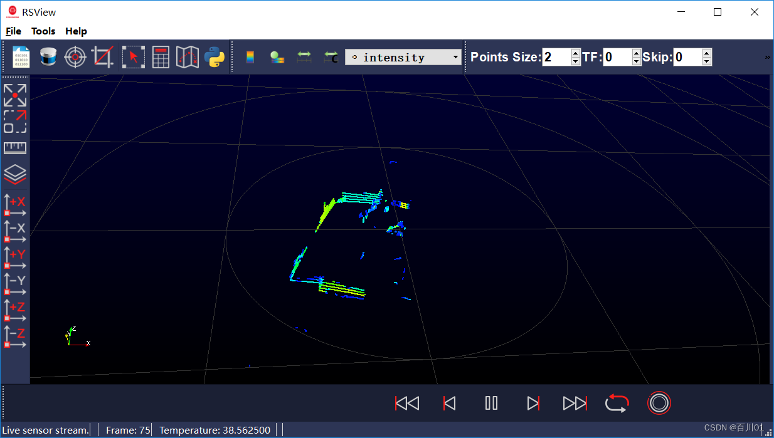Open the Tools menu
Screen dimensions: 774x438
point(43,31)
